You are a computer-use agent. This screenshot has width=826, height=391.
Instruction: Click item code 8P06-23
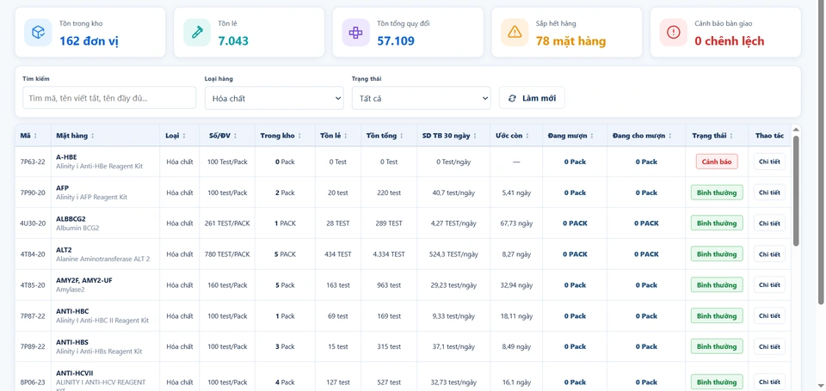coord(33,382)
